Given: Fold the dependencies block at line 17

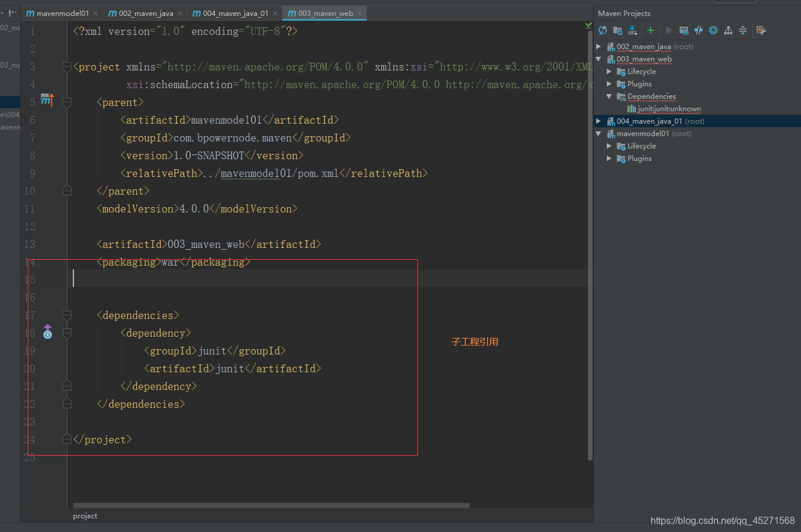Looking at the screenshot, I should coord(67,315).
